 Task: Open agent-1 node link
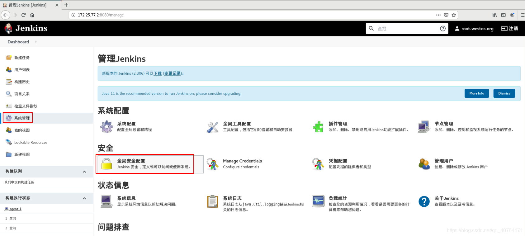pyautogui.click(x=16, y=209)
